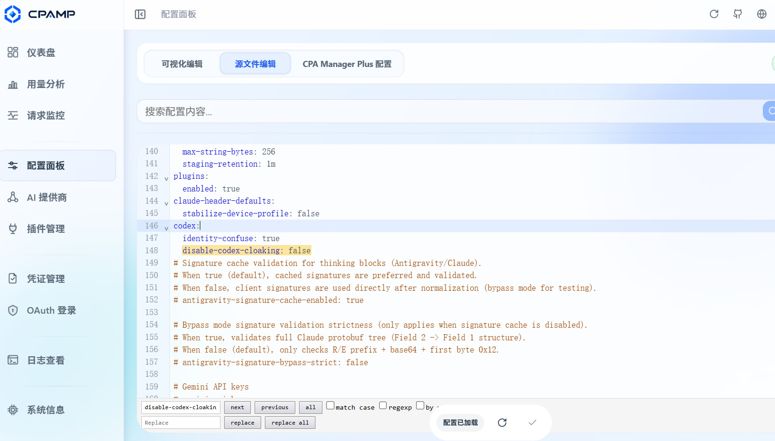Click the 配置面板 breadcrumb title in the header
Image resolution: width=775 pixels, height=441 pixels.
[178, 15]
